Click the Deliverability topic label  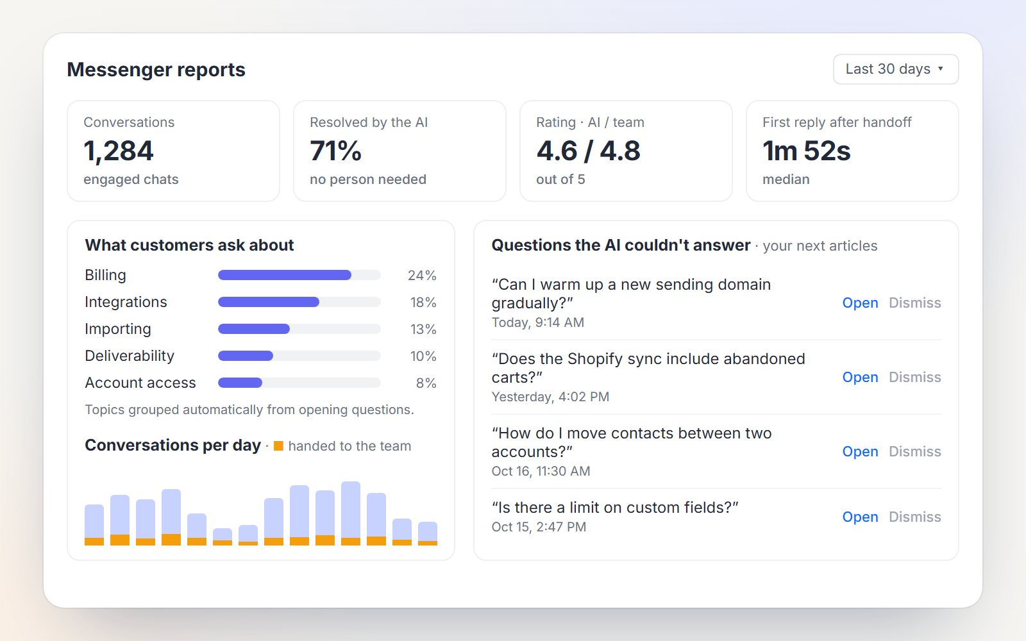(x=130, y=356)
